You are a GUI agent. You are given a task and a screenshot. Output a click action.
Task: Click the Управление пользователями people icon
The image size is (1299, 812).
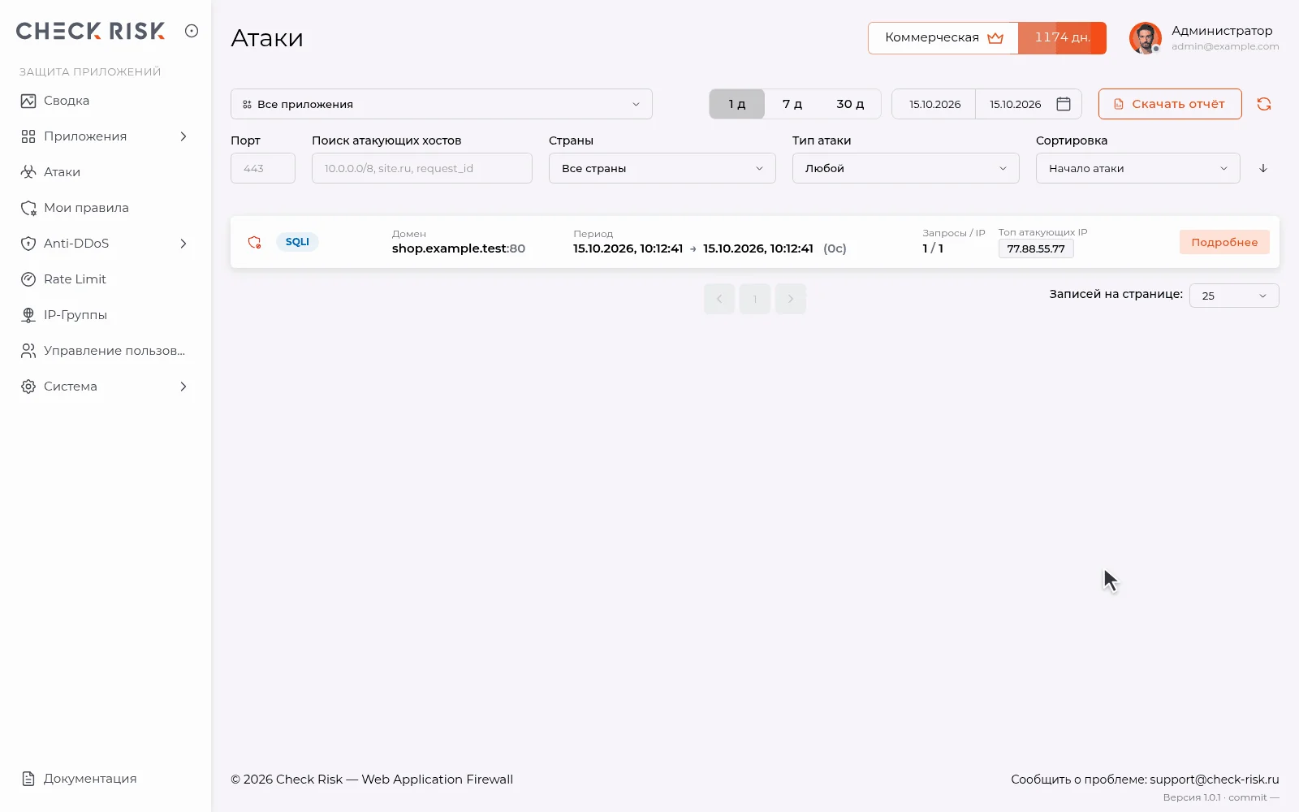pos(28,351)
